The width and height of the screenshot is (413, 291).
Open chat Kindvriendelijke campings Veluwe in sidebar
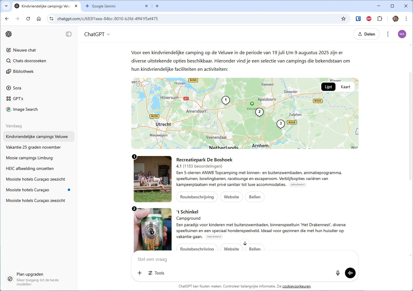tap(38, 136)
